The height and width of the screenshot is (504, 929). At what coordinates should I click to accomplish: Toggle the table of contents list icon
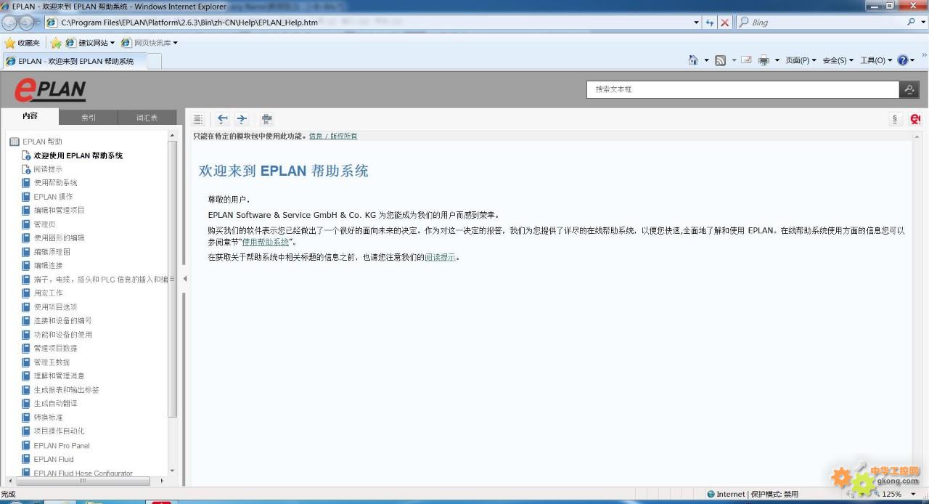click(198, 119)
